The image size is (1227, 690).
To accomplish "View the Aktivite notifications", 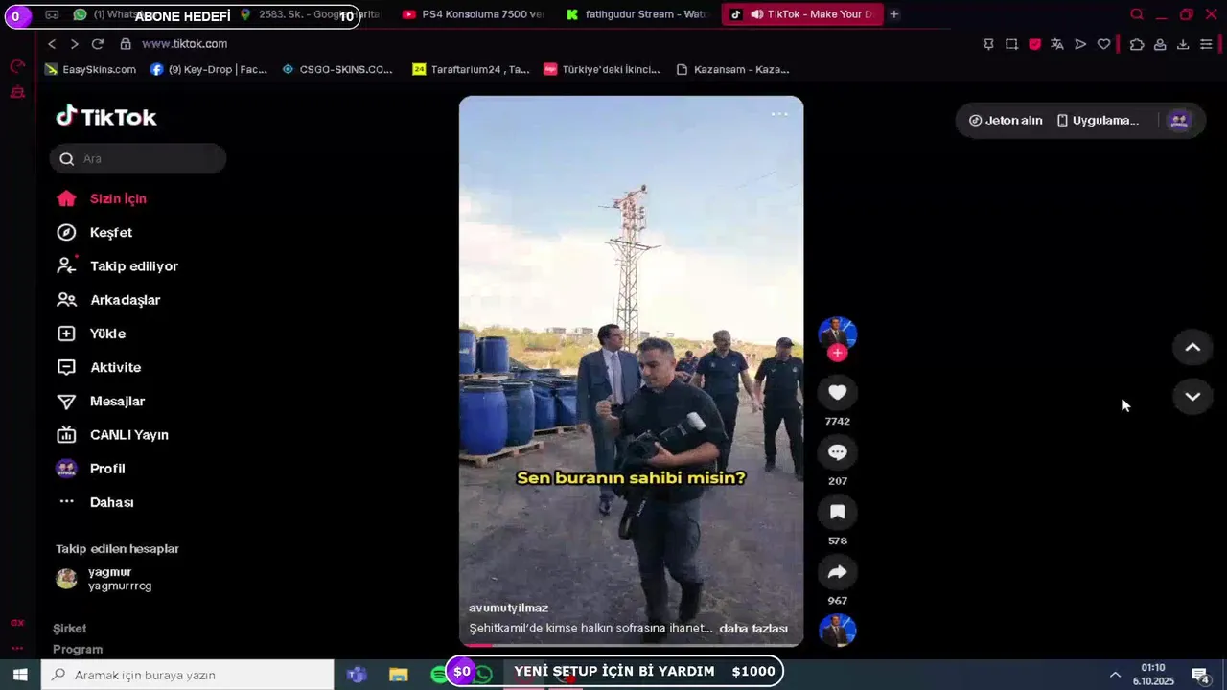I will coord(99,367).
